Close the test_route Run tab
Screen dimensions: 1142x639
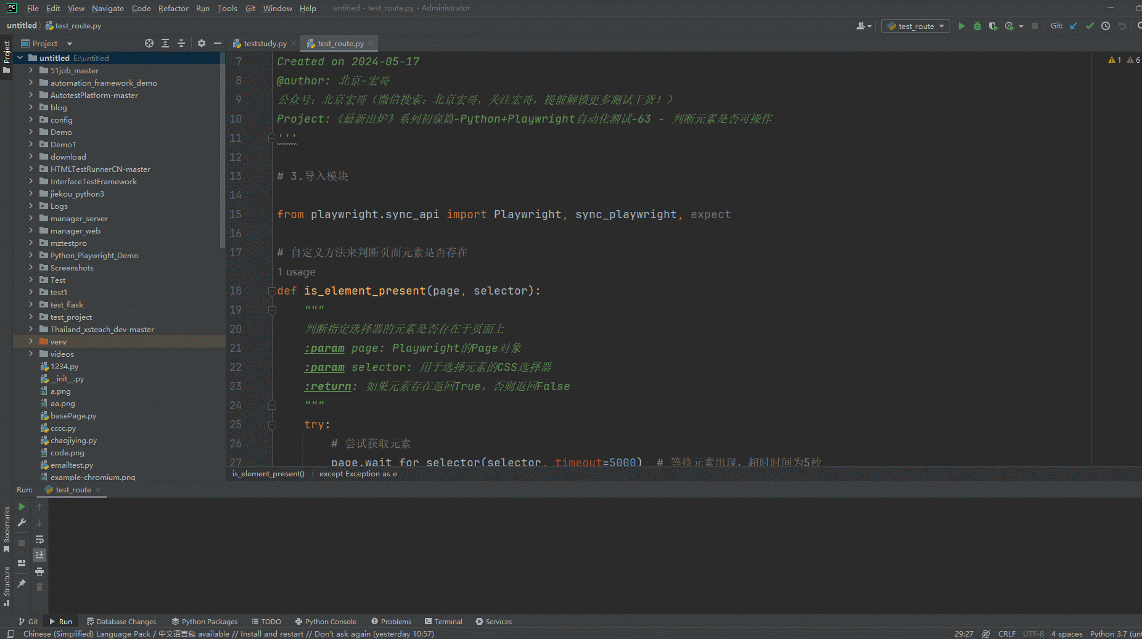point(98,490)
